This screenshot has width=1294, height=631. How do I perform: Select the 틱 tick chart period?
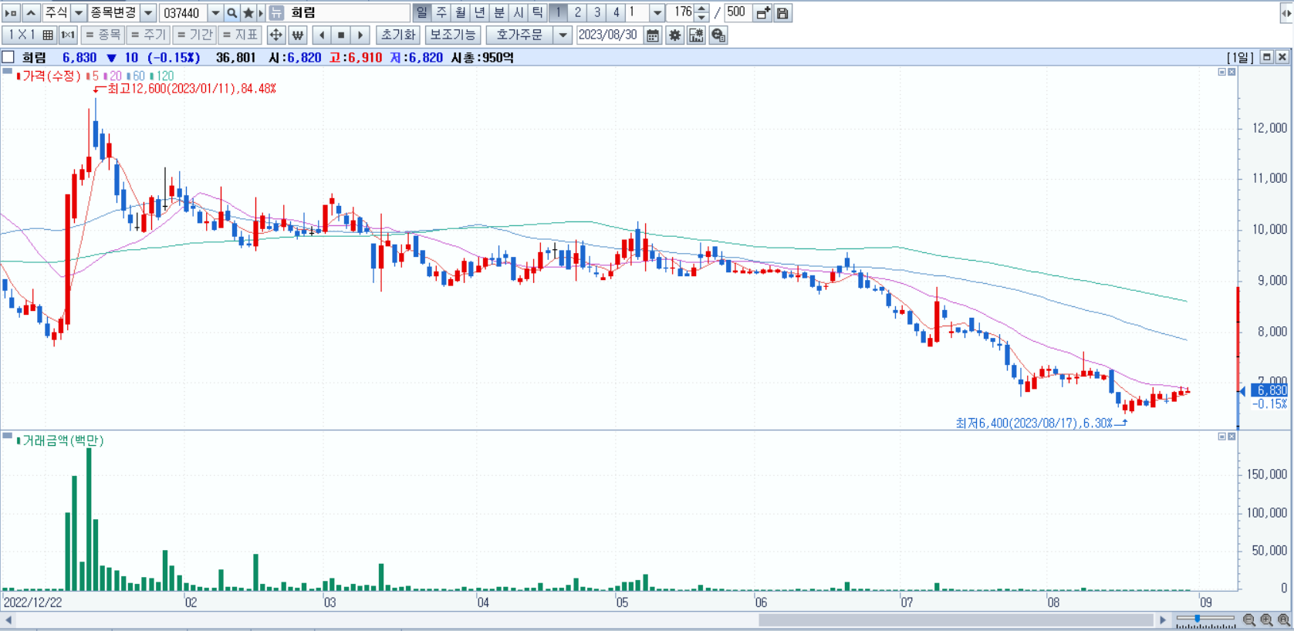pyautogui.click(x=538, y=12)
